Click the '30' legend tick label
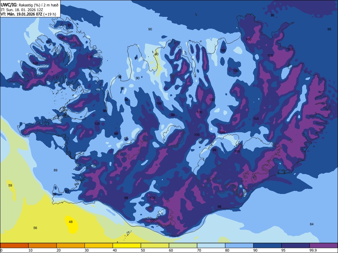The height and width of the screenshot is (253, 338). [87, 250]
